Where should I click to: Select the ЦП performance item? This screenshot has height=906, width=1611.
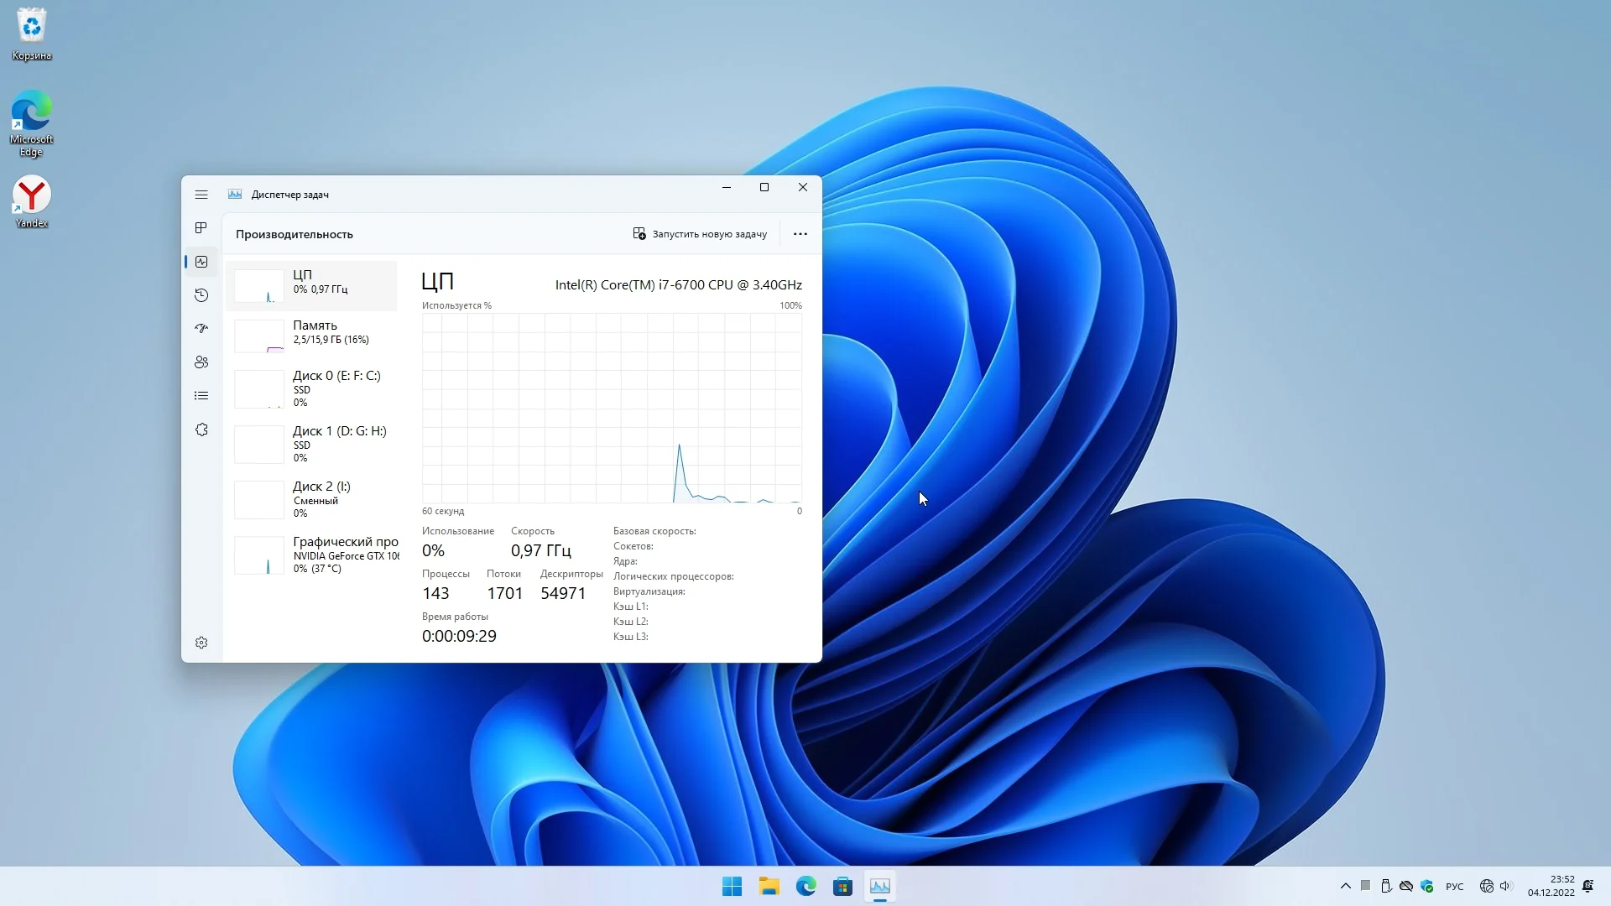[x=312, y=285]
